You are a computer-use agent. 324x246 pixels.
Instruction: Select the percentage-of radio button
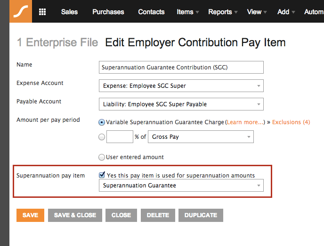pyautogui.click(x=102, y=137)
